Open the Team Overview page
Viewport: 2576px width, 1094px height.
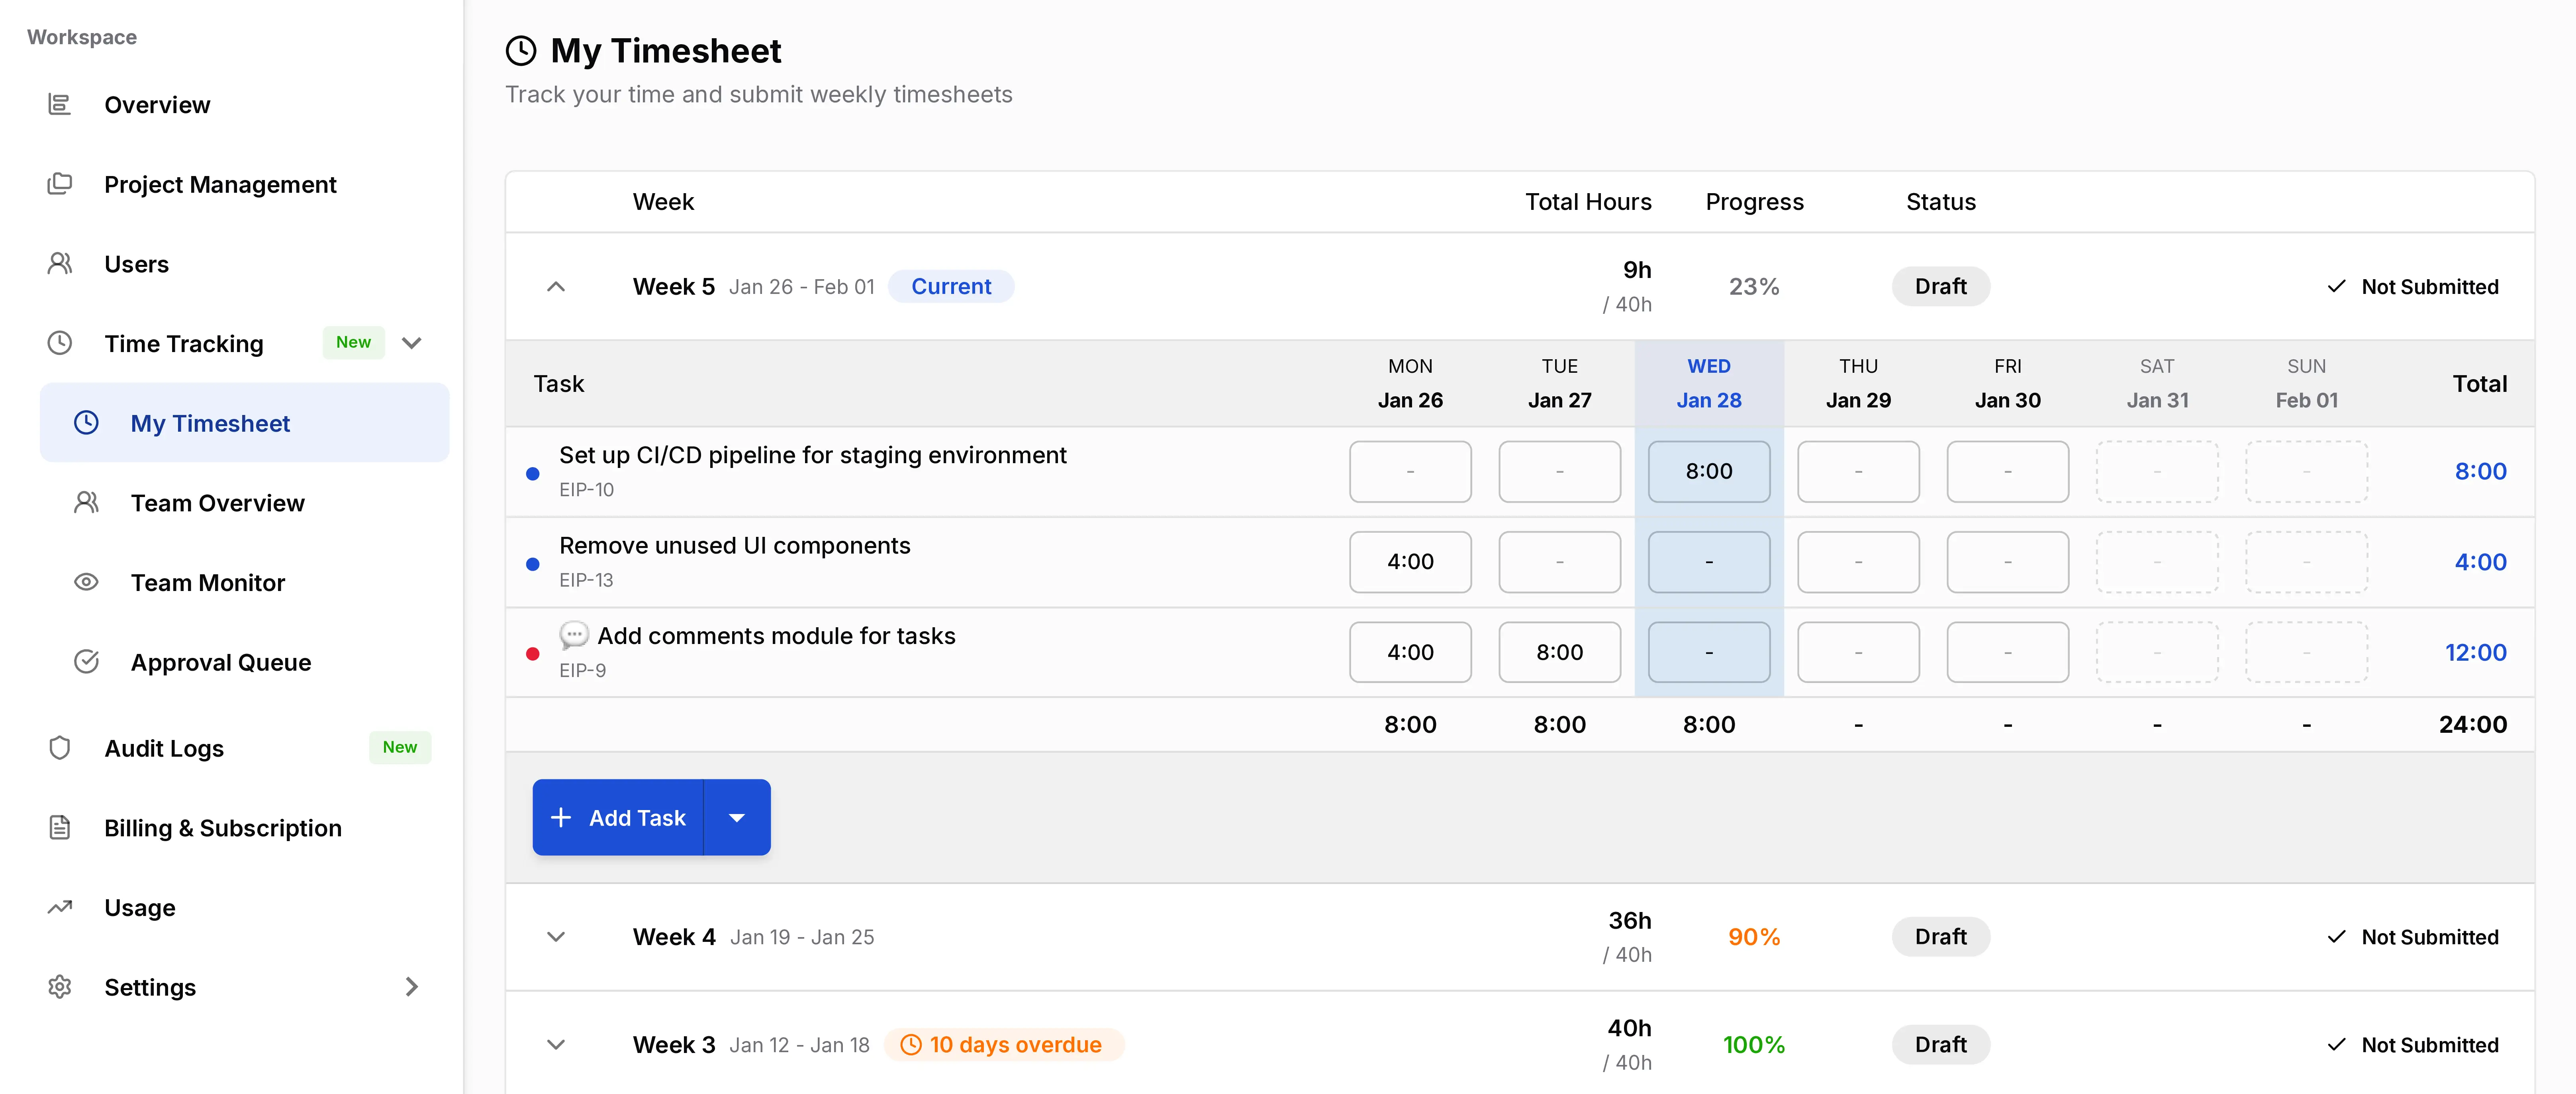pyautogui.click(x=217, y=503)
